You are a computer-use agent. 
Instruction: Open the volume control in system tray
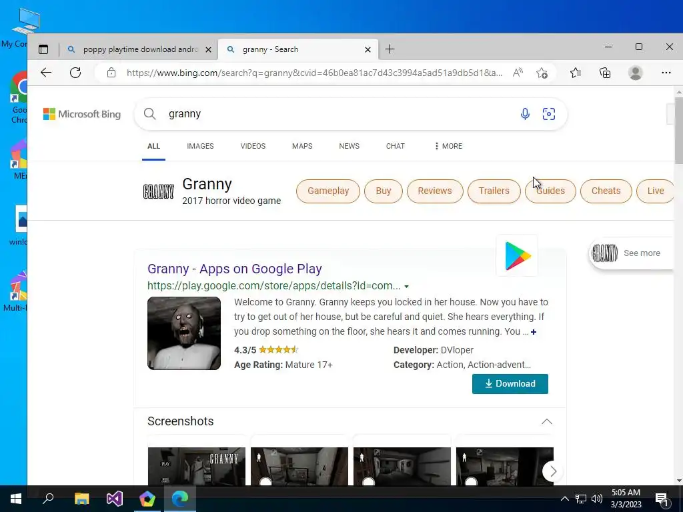coord(597,499)
